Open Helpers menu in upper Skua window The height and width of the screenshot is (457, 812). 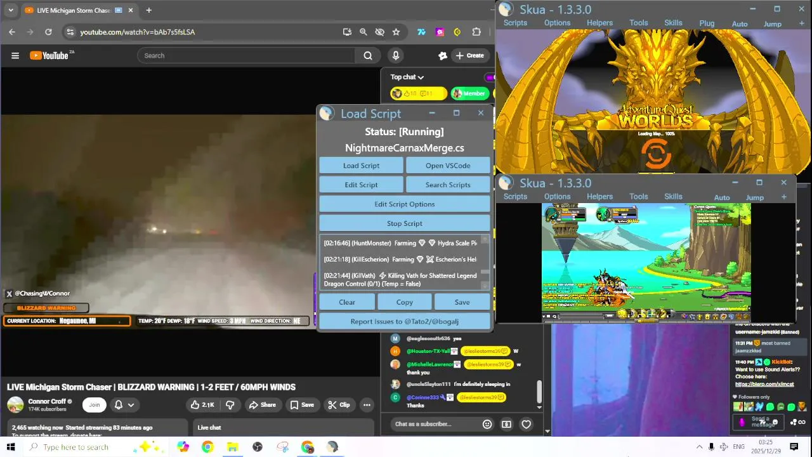(x=599, y=23)
